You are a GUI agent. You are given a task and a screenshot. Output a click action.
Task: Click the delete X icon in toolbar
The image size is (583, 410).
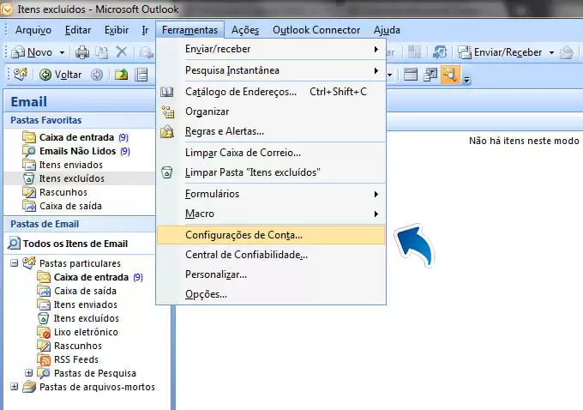click(121, 52)
